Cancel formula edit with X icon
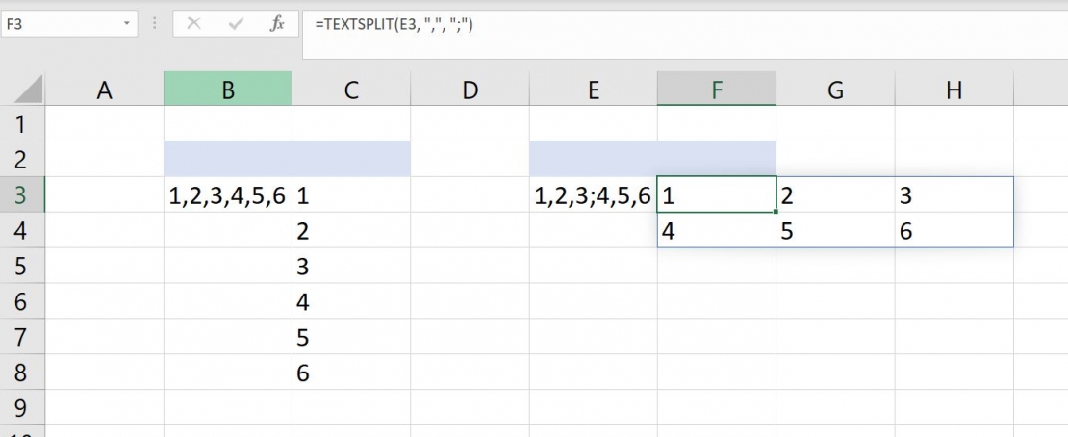This screenshot has width=1068, height=437. click(193, 24)
